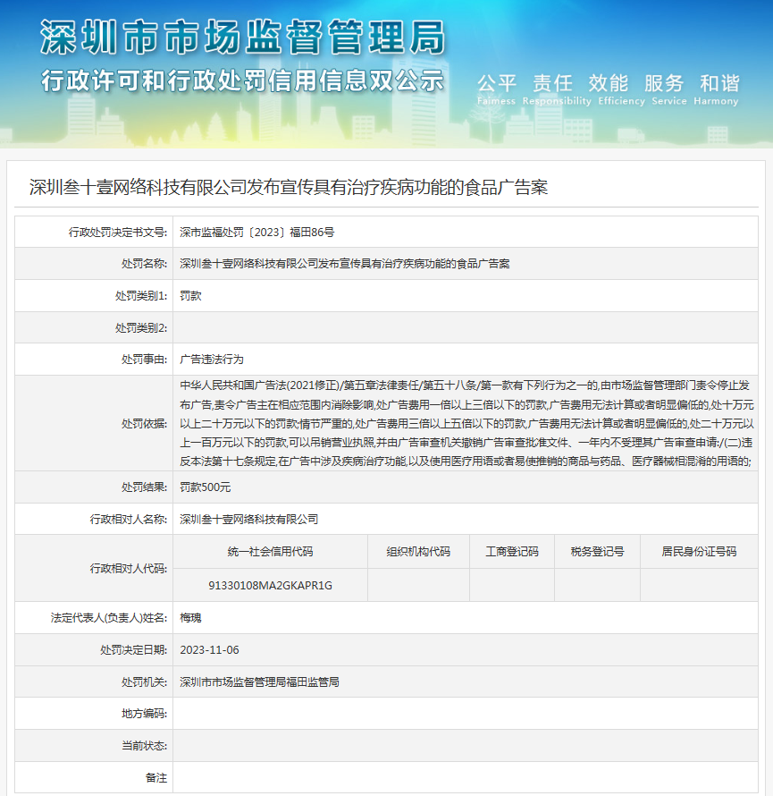
Task: Click the 责任 Responsibility slogan text
Action: coord(557,89)
